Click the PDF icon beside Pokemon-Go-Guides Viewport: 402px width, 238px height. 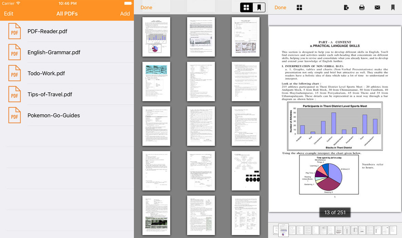click(15, 115)
